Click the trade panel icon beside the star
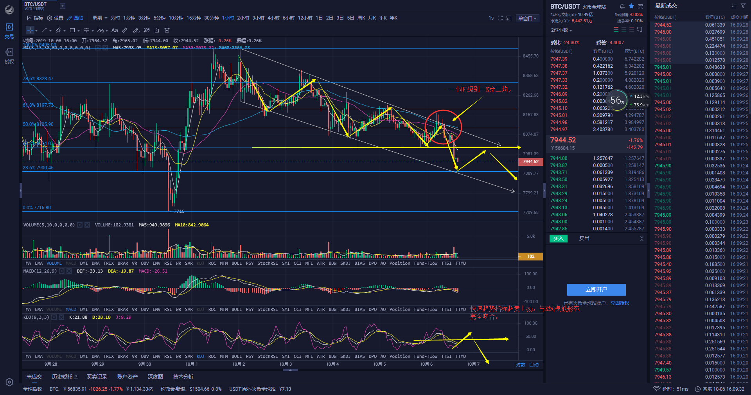 (x=640, y=6)
